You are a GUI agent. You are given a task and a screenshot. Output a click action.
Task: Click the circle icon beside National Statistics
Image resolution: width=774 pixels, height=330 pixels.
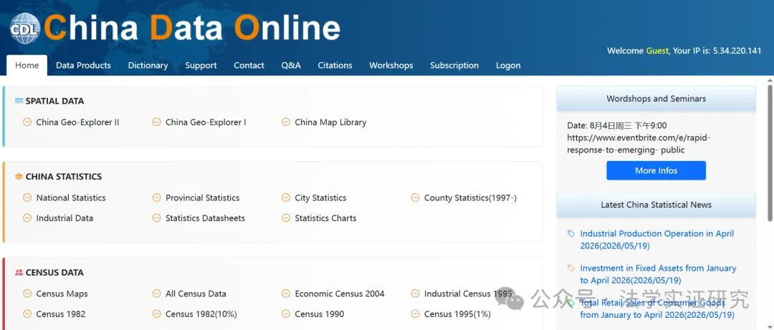[x=27, y=198]
